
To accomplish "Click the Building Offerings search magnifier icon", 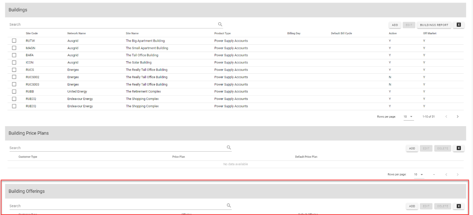I will 229,206.
